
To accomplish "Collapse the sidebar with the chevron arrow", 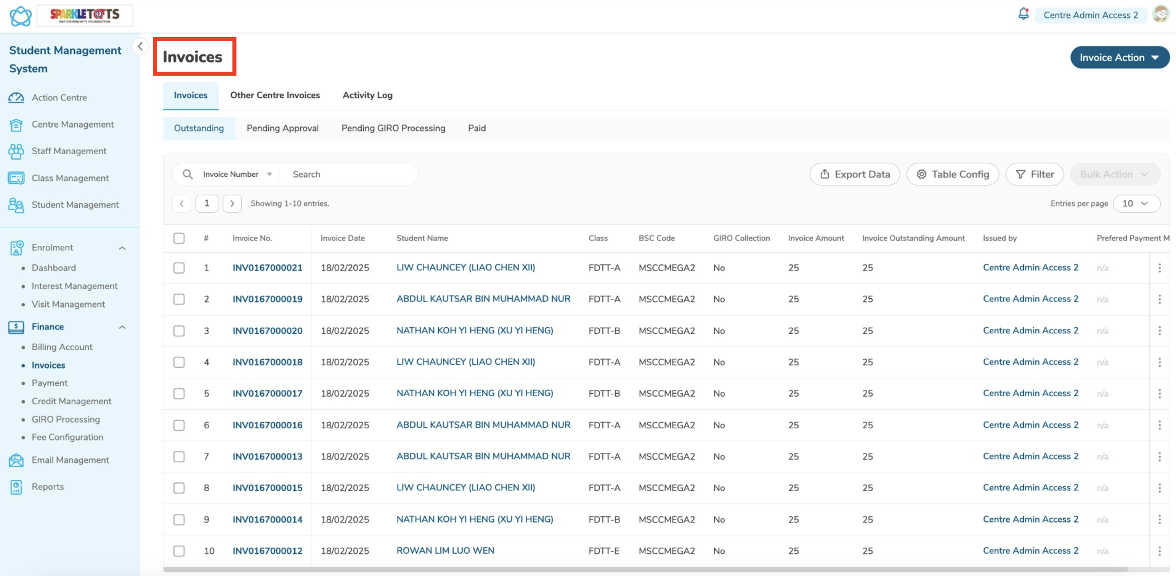I will (x=140, y=46).
